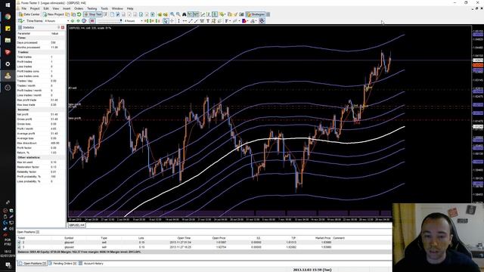The image size is (484, 272).
Task: Click the red stop icon near speed slider
Action: (x=92, y=21)
